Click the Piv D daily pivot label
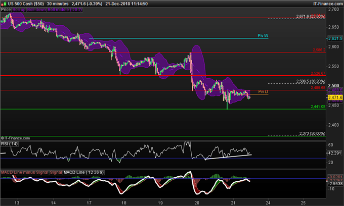Viewport: 344px width, 206px height. (263, 91)
